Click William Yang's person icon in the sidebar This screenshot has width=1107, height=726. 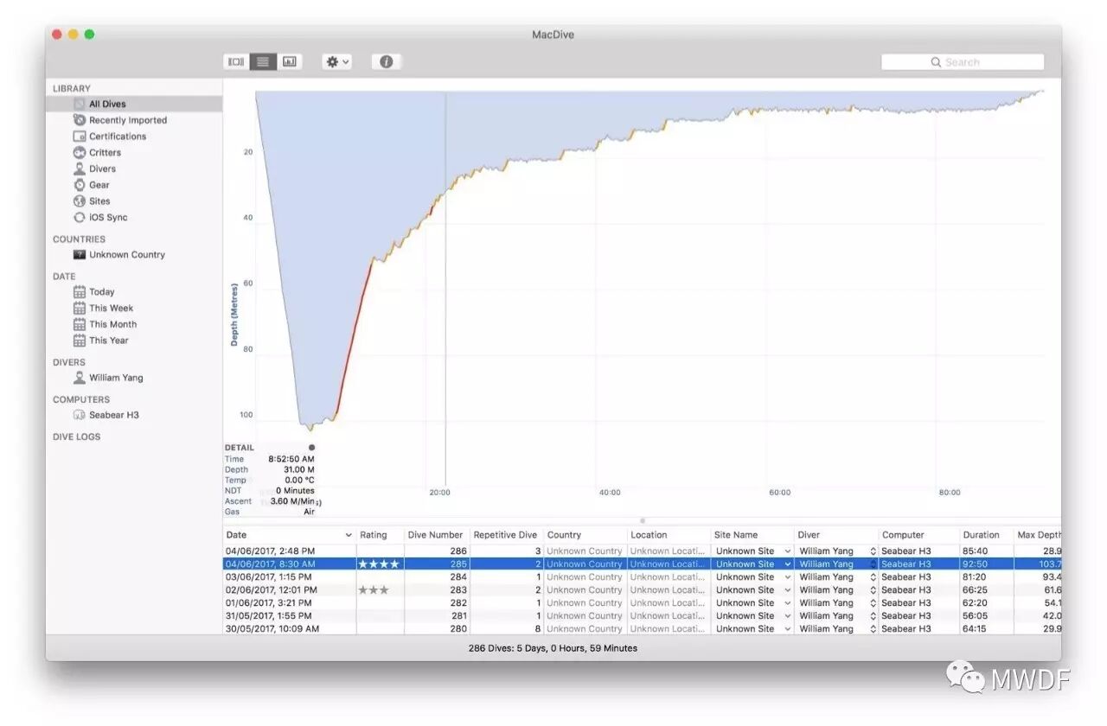click(x=80, y=378)
